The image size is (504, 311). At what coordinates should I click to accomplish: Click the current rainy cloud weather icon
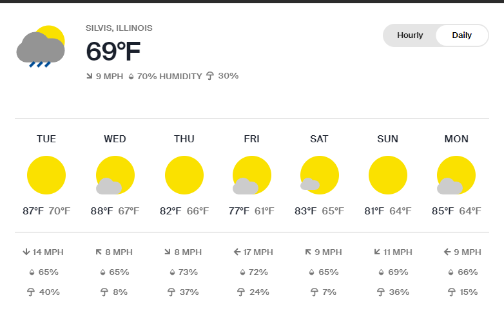[41, 47]
